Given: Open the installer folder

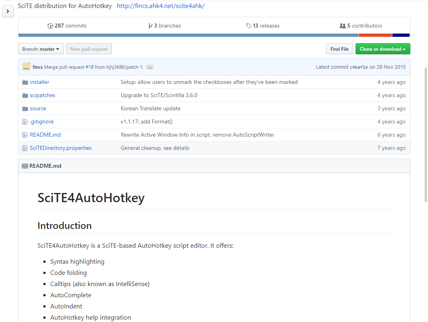Looking at the screenshot, I should 40,82.
